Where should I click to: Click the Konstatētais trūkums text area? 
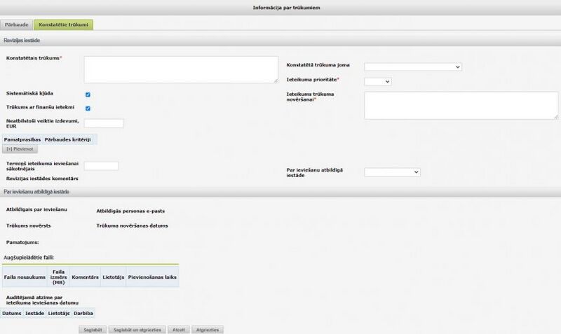pyautogui.click(x=181, y=69)
